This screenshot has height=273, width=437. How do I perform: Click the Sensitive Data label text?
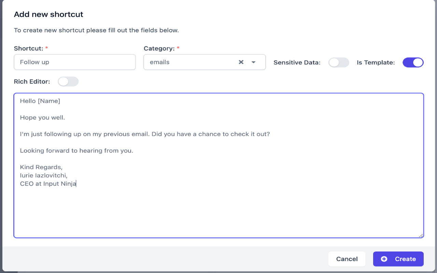[x=297, y=62]
